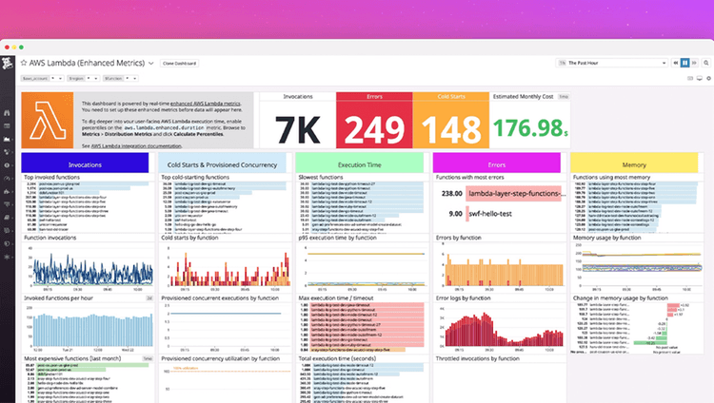Favorite the dashboard with the star icon

click(24, 63)
